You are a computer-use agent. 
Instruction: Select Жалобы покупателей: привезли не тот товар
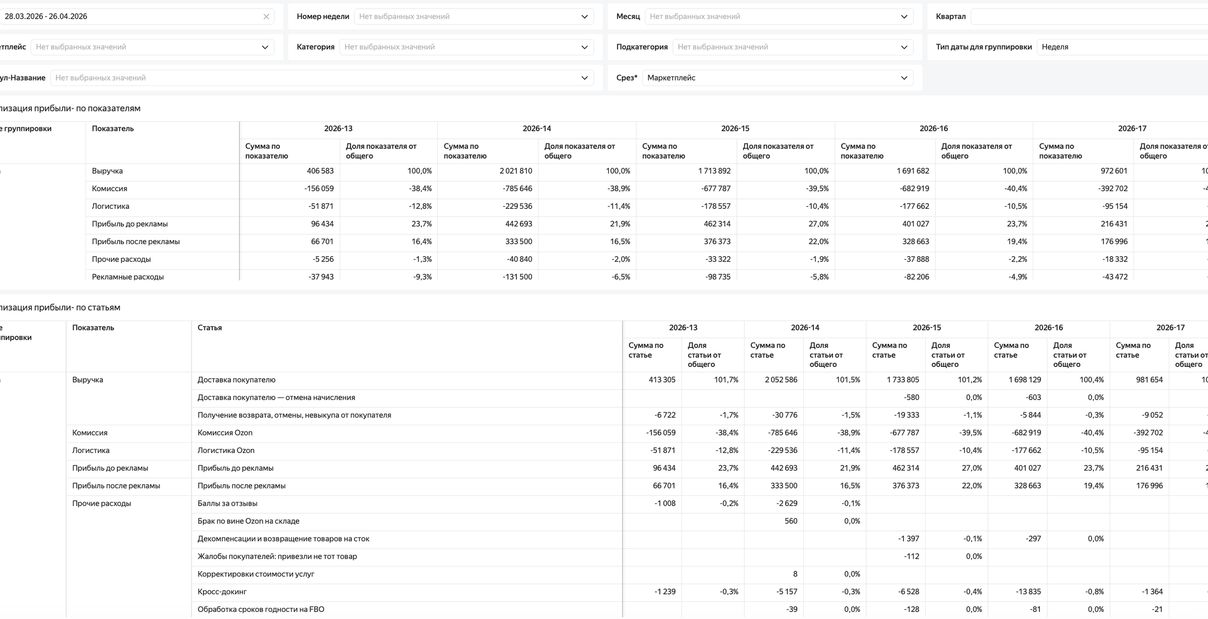(x=277, y=557)
